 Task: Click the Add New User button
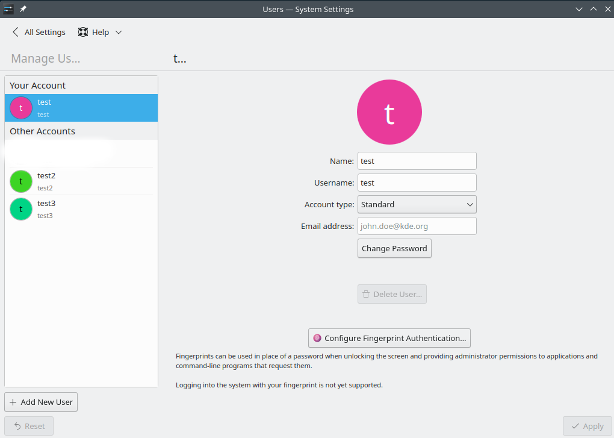(x=40, y=402)
